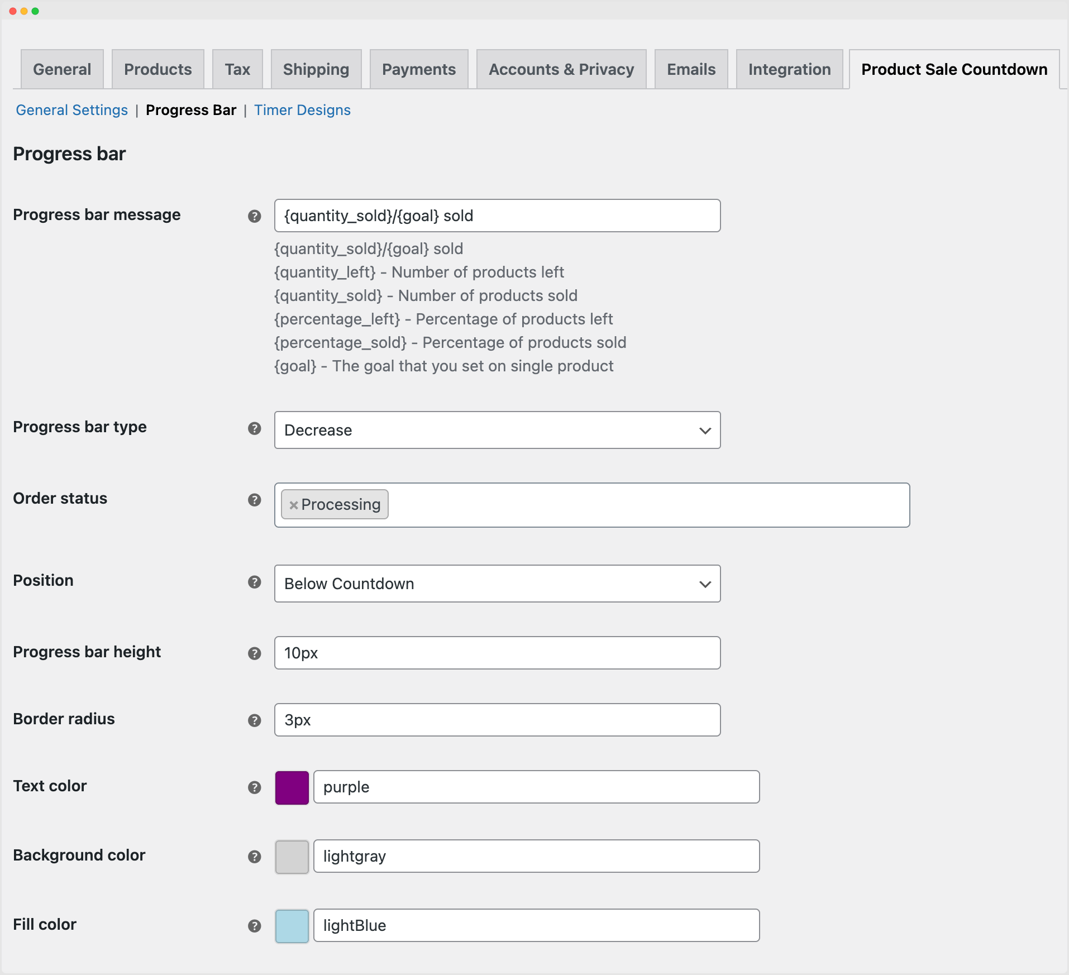1069x975 pixels.
Task: Focus the Border radius input field
Action: click(x=497, y=720)
